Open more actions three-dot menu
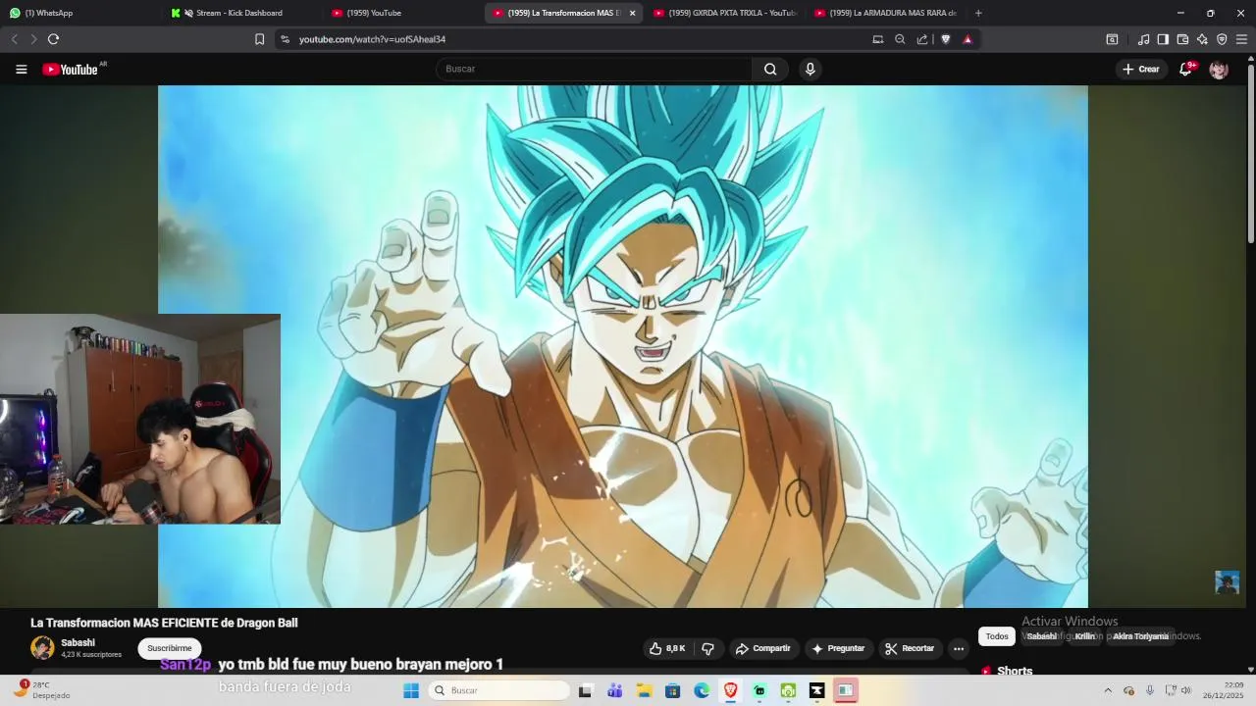Viewport: 1256px width, 706px height. (x=959, y=648)
